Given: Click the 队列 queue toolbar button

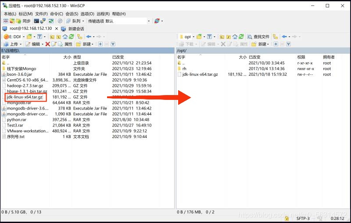Looking at the screenshot, I should coord(74,21).
